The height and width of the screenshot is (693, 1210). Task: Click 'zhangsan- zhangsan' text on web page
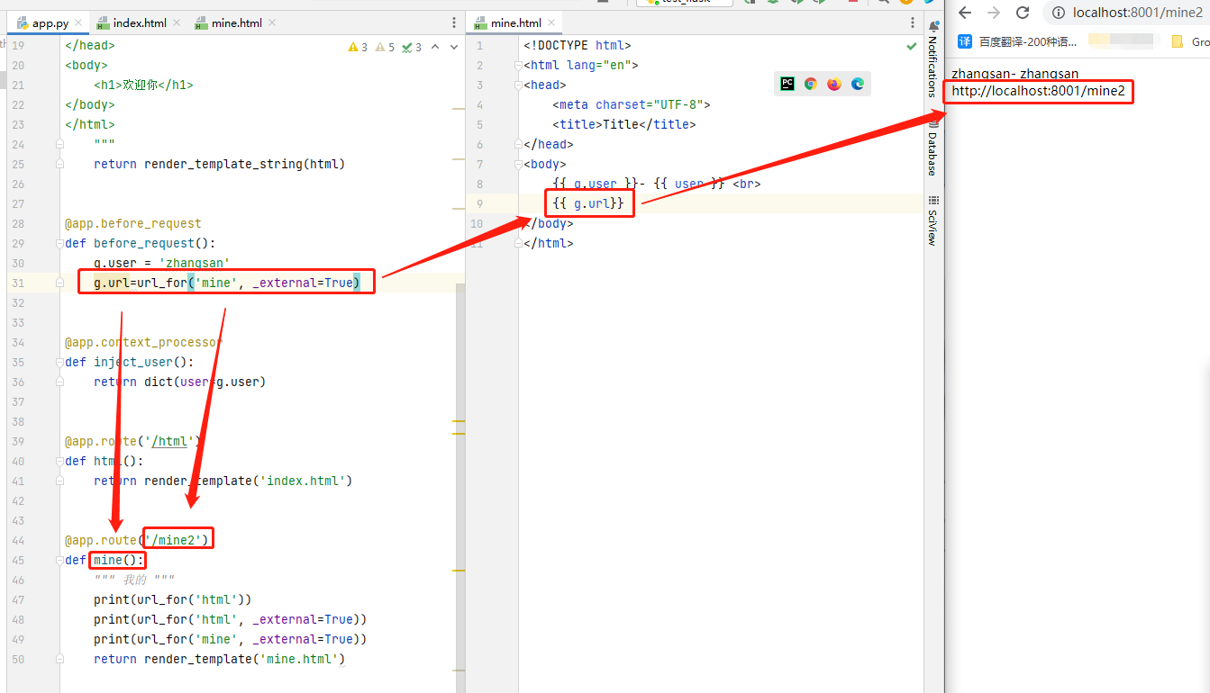pos(1014,74)
